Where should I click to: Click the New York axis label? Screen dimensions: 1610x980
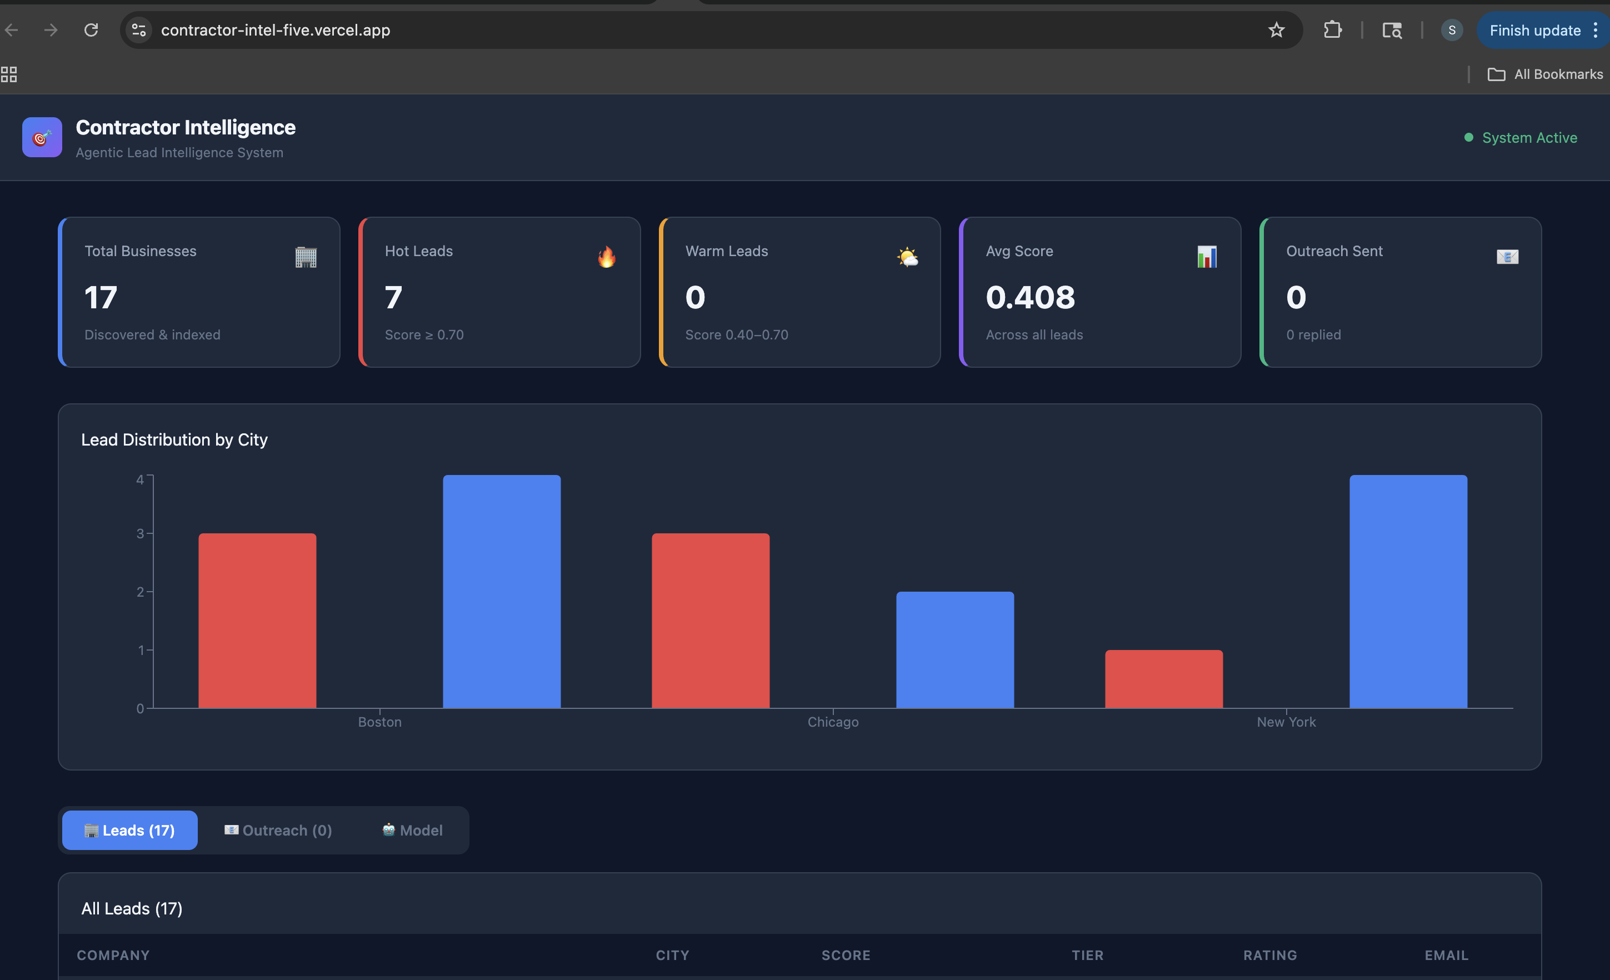pos(1286,722)
